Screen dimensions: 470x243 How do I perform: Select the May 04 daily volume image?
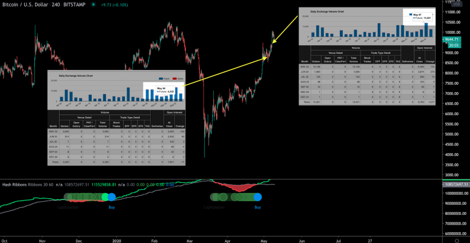coord(116,117)
